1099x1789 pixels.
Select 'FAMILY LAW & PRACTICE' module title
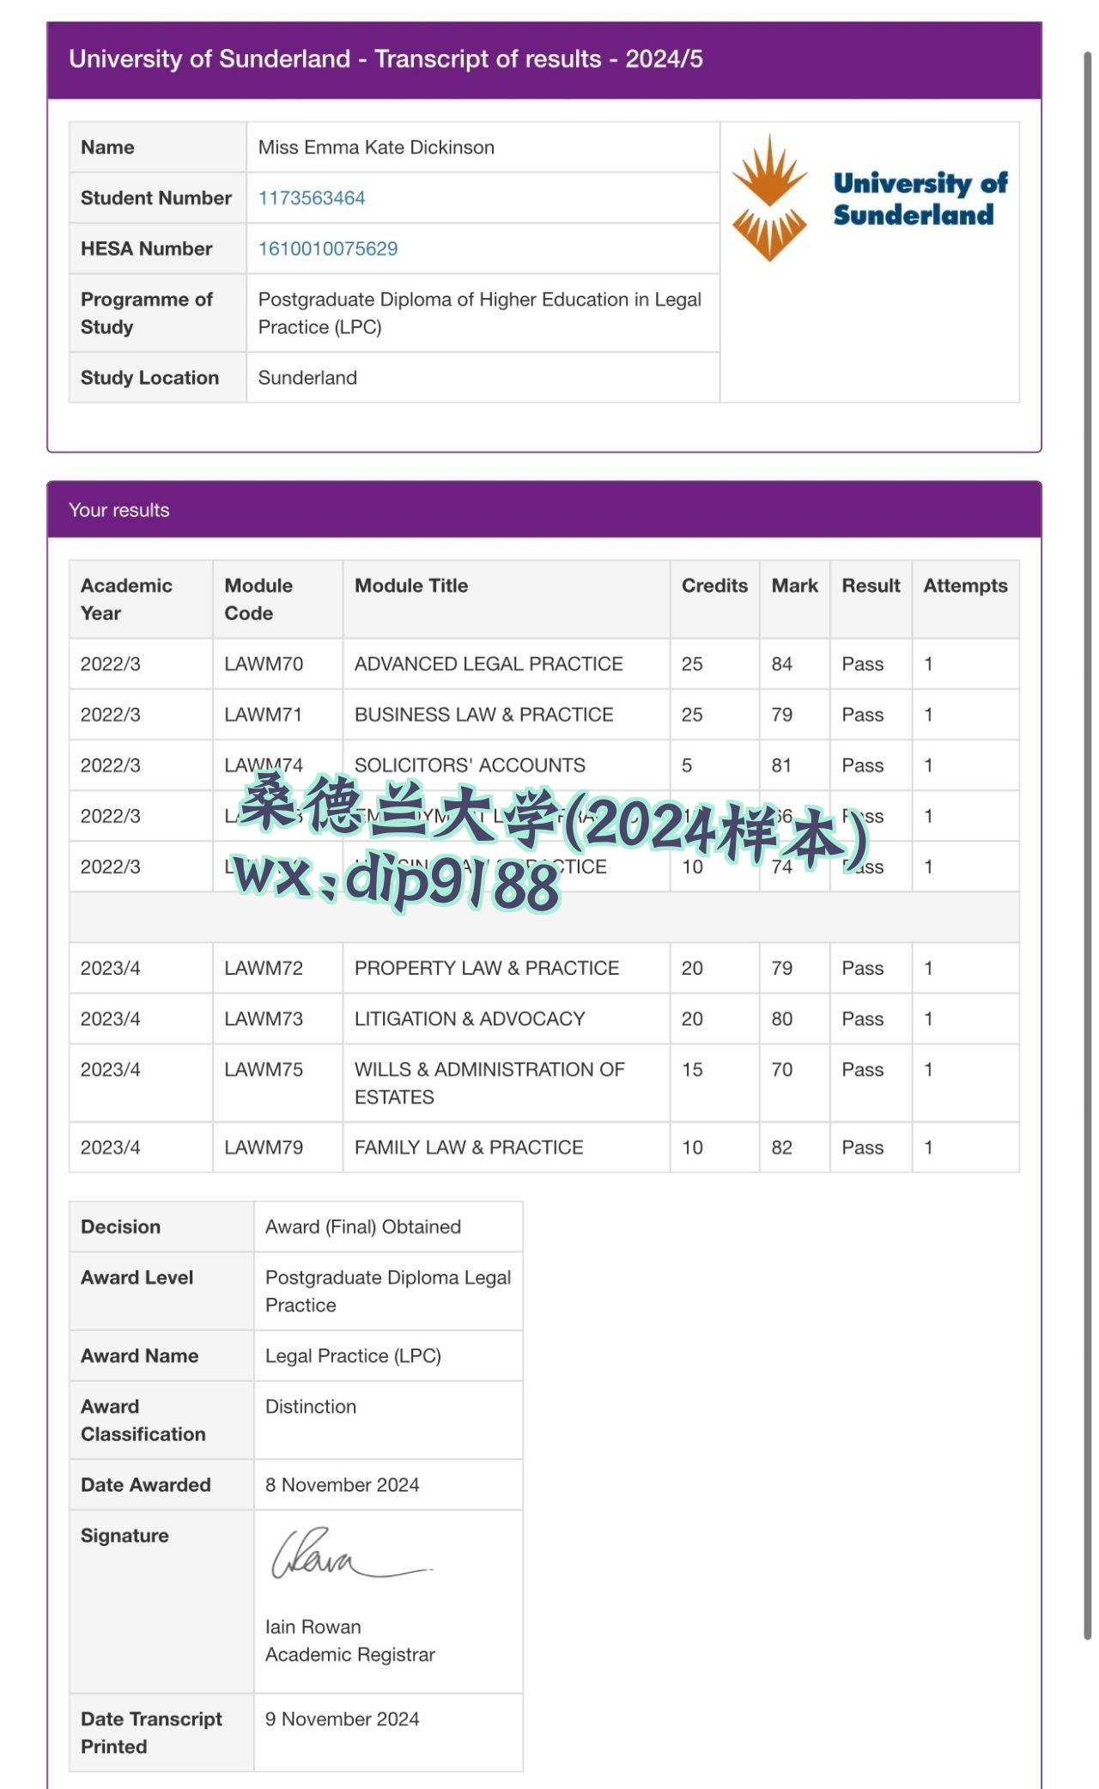(x=469, y=1147)
